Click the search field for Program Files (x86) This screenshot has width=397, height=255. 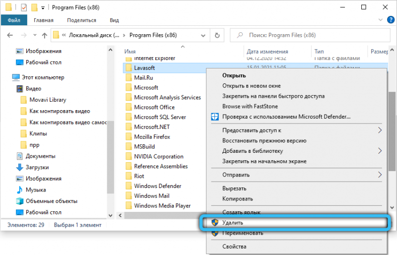pos(310,35)
